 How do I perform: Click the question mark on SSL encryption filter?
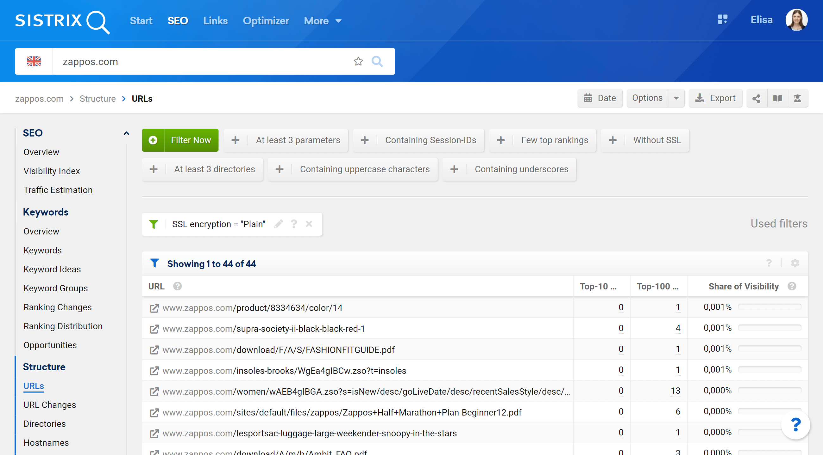(x=294, y=224)
